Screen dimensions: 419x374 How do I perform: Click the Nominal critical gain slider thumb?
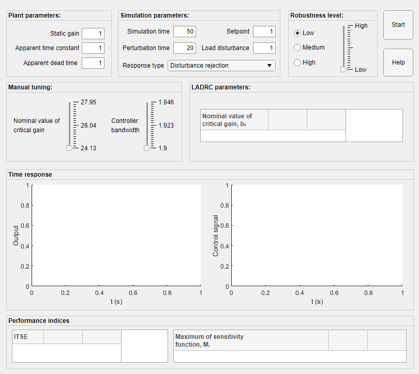click(69, 148)
